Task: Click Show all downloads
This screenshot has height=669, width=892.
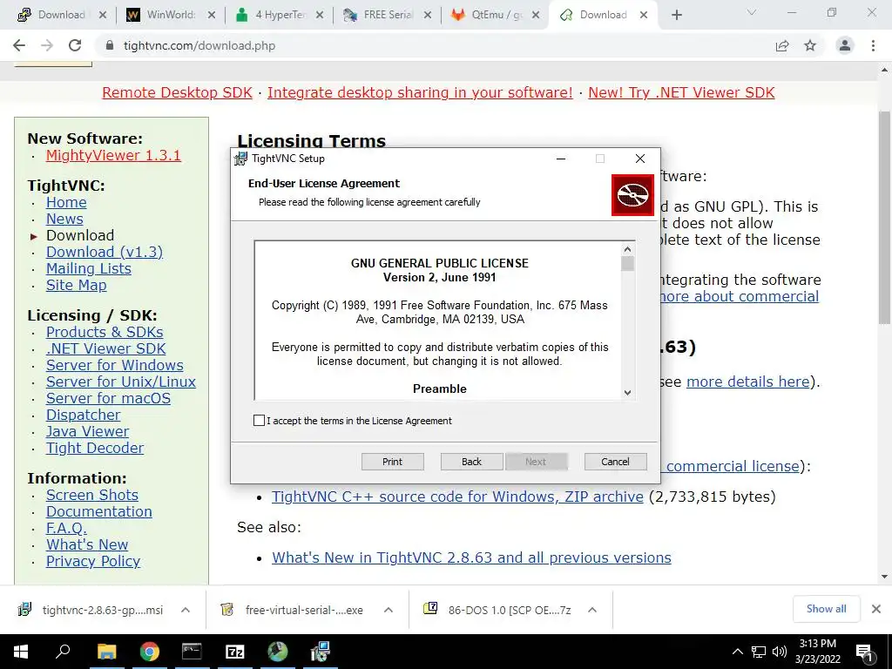Action: [x=826, y=609]
